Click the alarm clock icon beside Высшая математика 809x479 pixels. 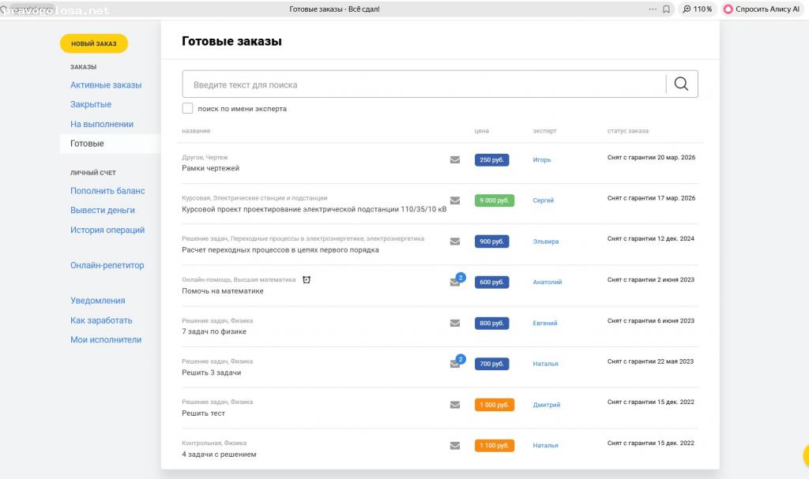click(307, 279)
